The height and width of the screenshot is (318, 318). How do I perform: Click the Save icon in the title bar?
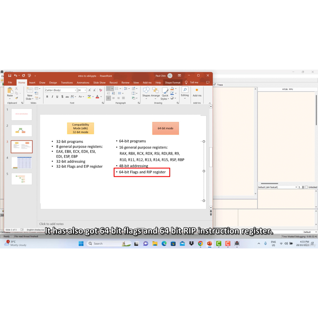[x=10, y=75]
